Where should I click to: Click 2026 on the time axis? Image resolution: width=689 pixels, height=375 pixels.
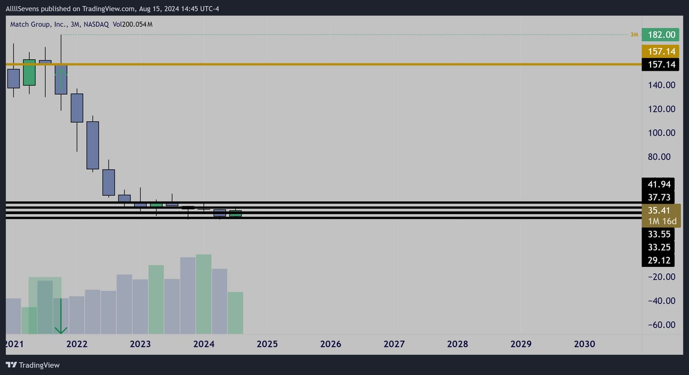pos(331,344)
